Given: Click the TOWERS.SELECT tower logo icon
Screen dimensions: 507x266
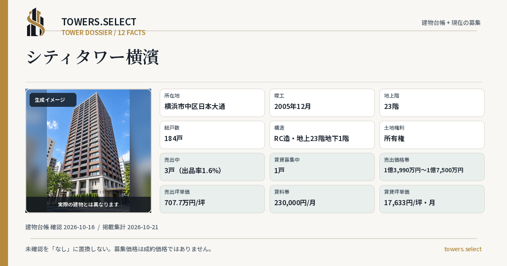Looking at the screenshot, I should point(36,22).
